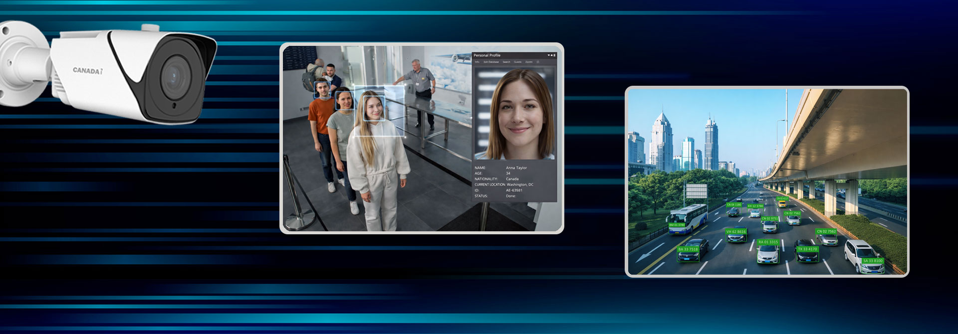Click the Personal Profile panel title
Viewport: 958px width, 334px height.
point(487,55)
